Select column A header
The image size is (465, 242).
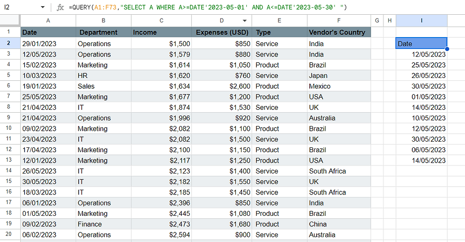pyautogui.click(x=48, y=20)
